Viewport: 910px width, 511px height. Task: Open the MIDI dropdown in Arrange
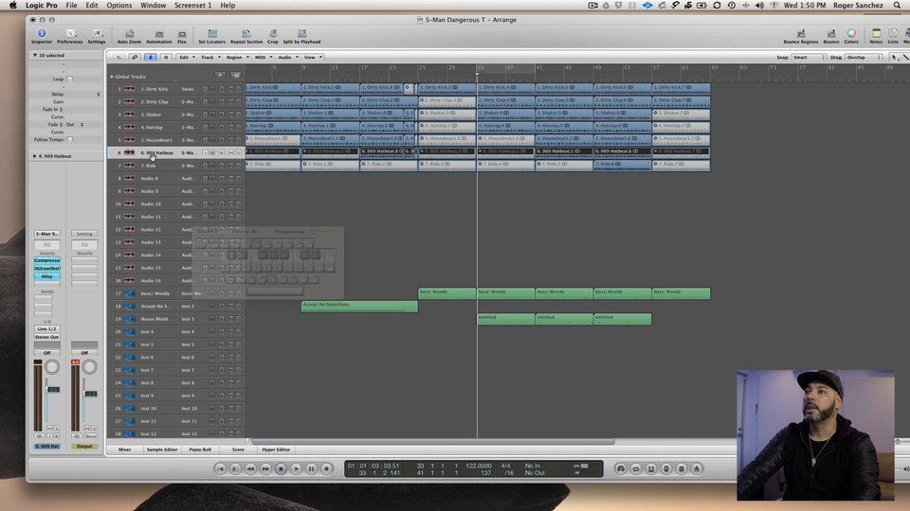tap(264, 58)
